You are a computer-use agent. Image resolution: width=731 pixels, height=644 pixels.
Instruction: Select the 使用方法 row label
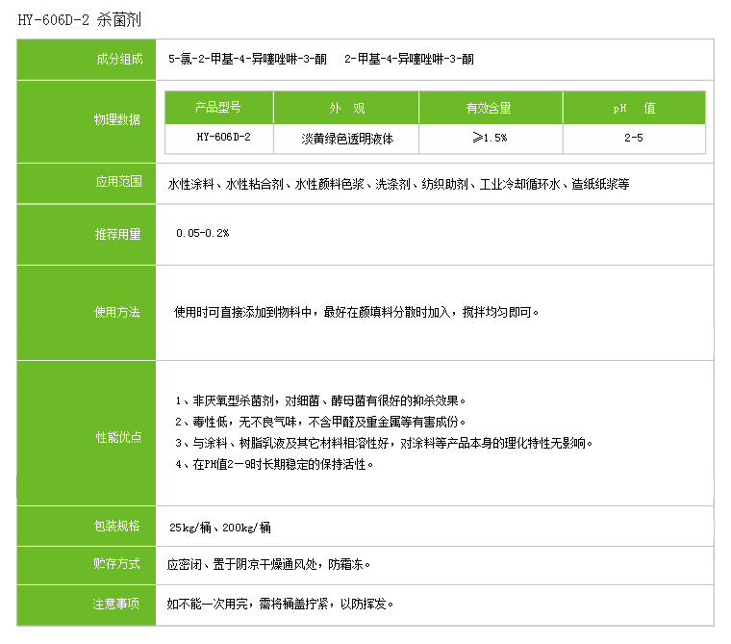[116, 312]
